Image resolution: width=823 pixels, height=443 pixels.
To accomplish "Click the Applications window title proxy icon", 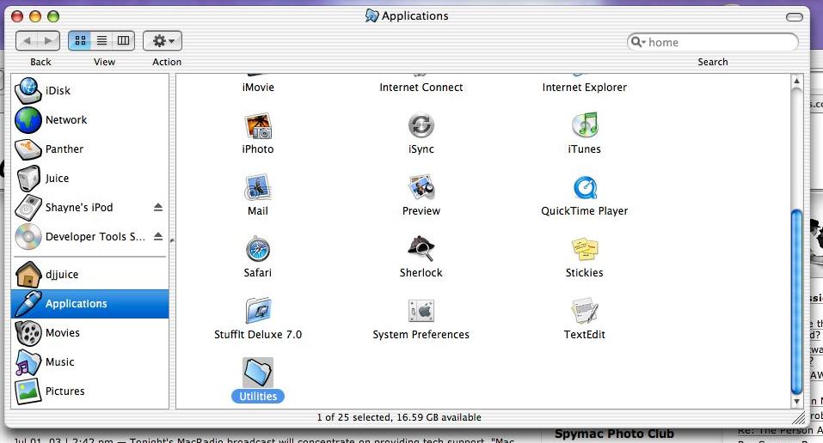I will tap(372, 15).
